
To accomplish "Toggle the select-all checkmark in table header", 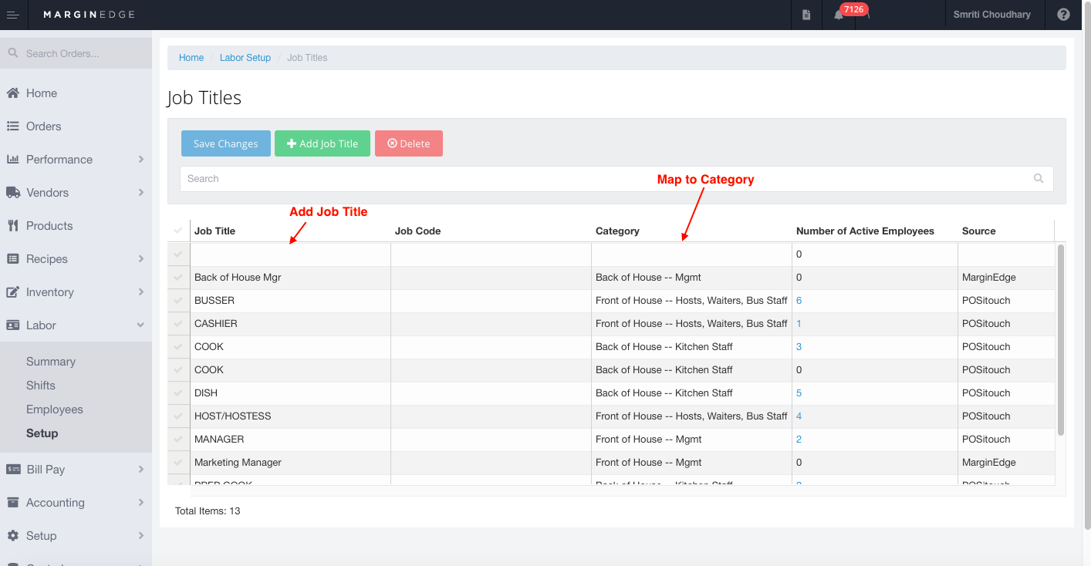I will pyautogui.click(x=178, y=231).
